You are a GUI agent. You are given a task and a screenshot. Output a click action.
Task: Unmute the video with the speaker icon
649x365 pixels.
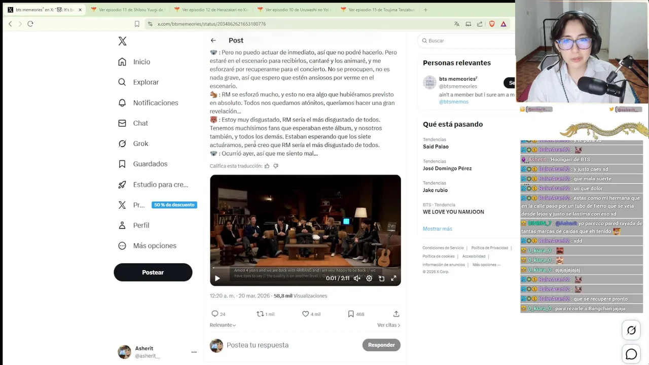(x=357, y=278)
